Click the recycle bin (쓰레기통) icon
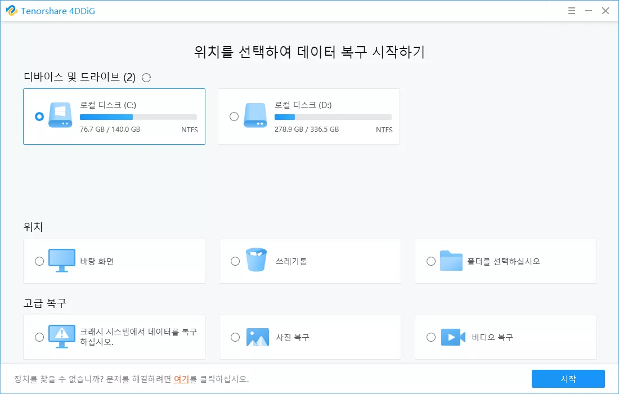The height and width of the screenshot is (394, 619). point(256,260)
